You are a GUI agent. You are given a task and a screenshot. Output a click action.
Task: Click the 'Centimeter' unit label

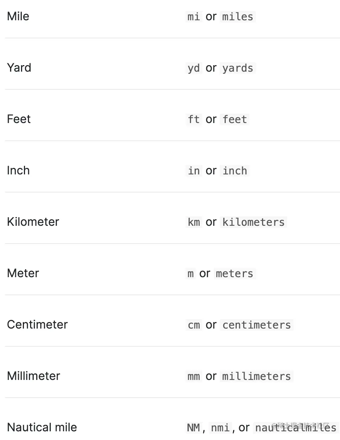(x=37, y=325)
